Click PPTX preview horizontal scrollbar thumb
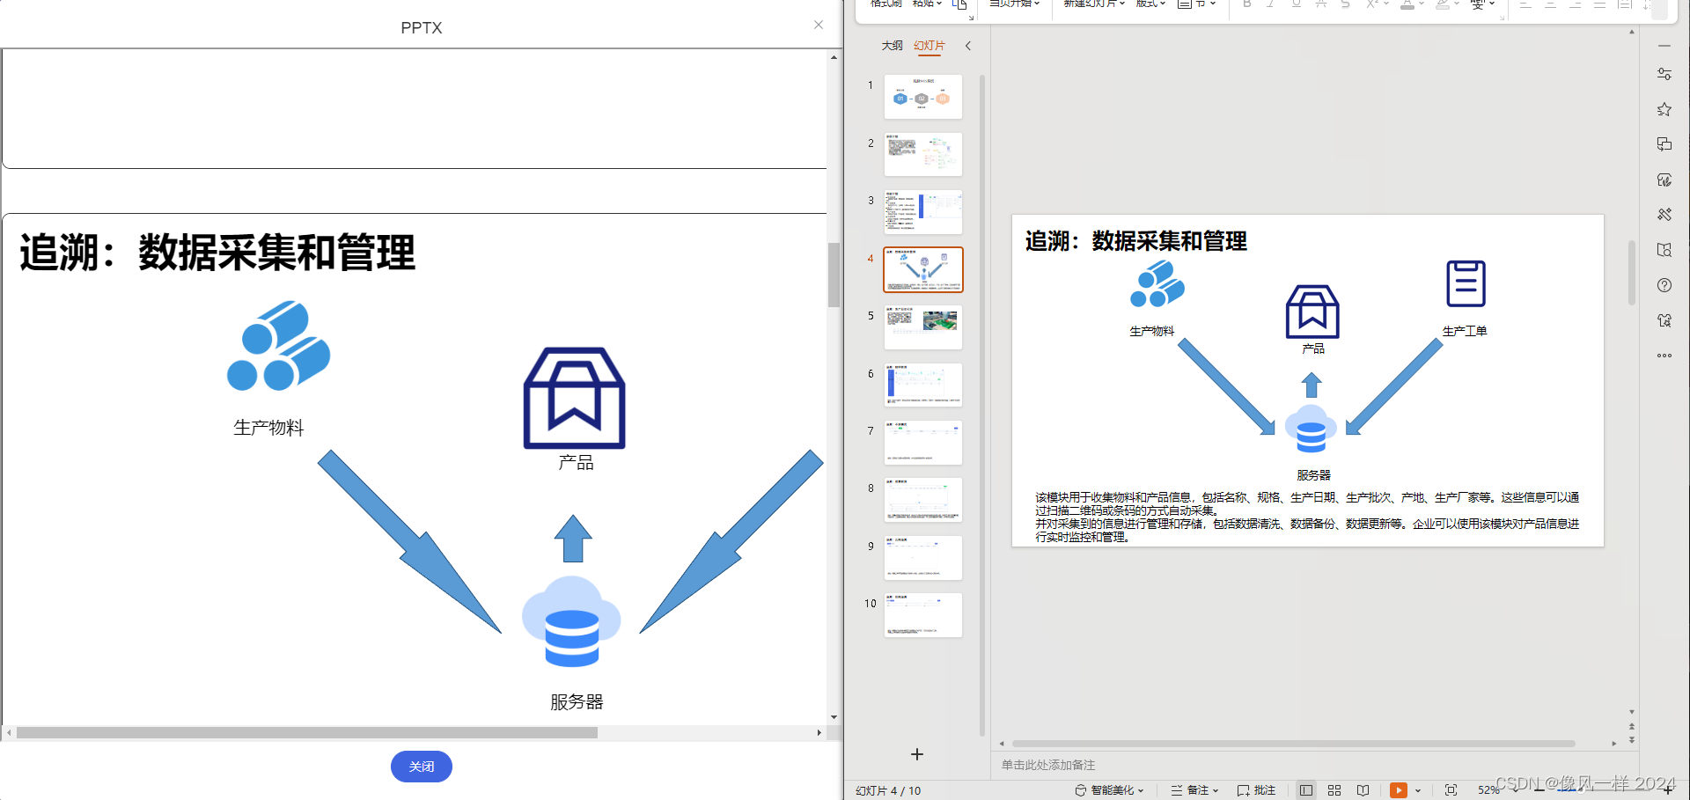 (306, 732)
